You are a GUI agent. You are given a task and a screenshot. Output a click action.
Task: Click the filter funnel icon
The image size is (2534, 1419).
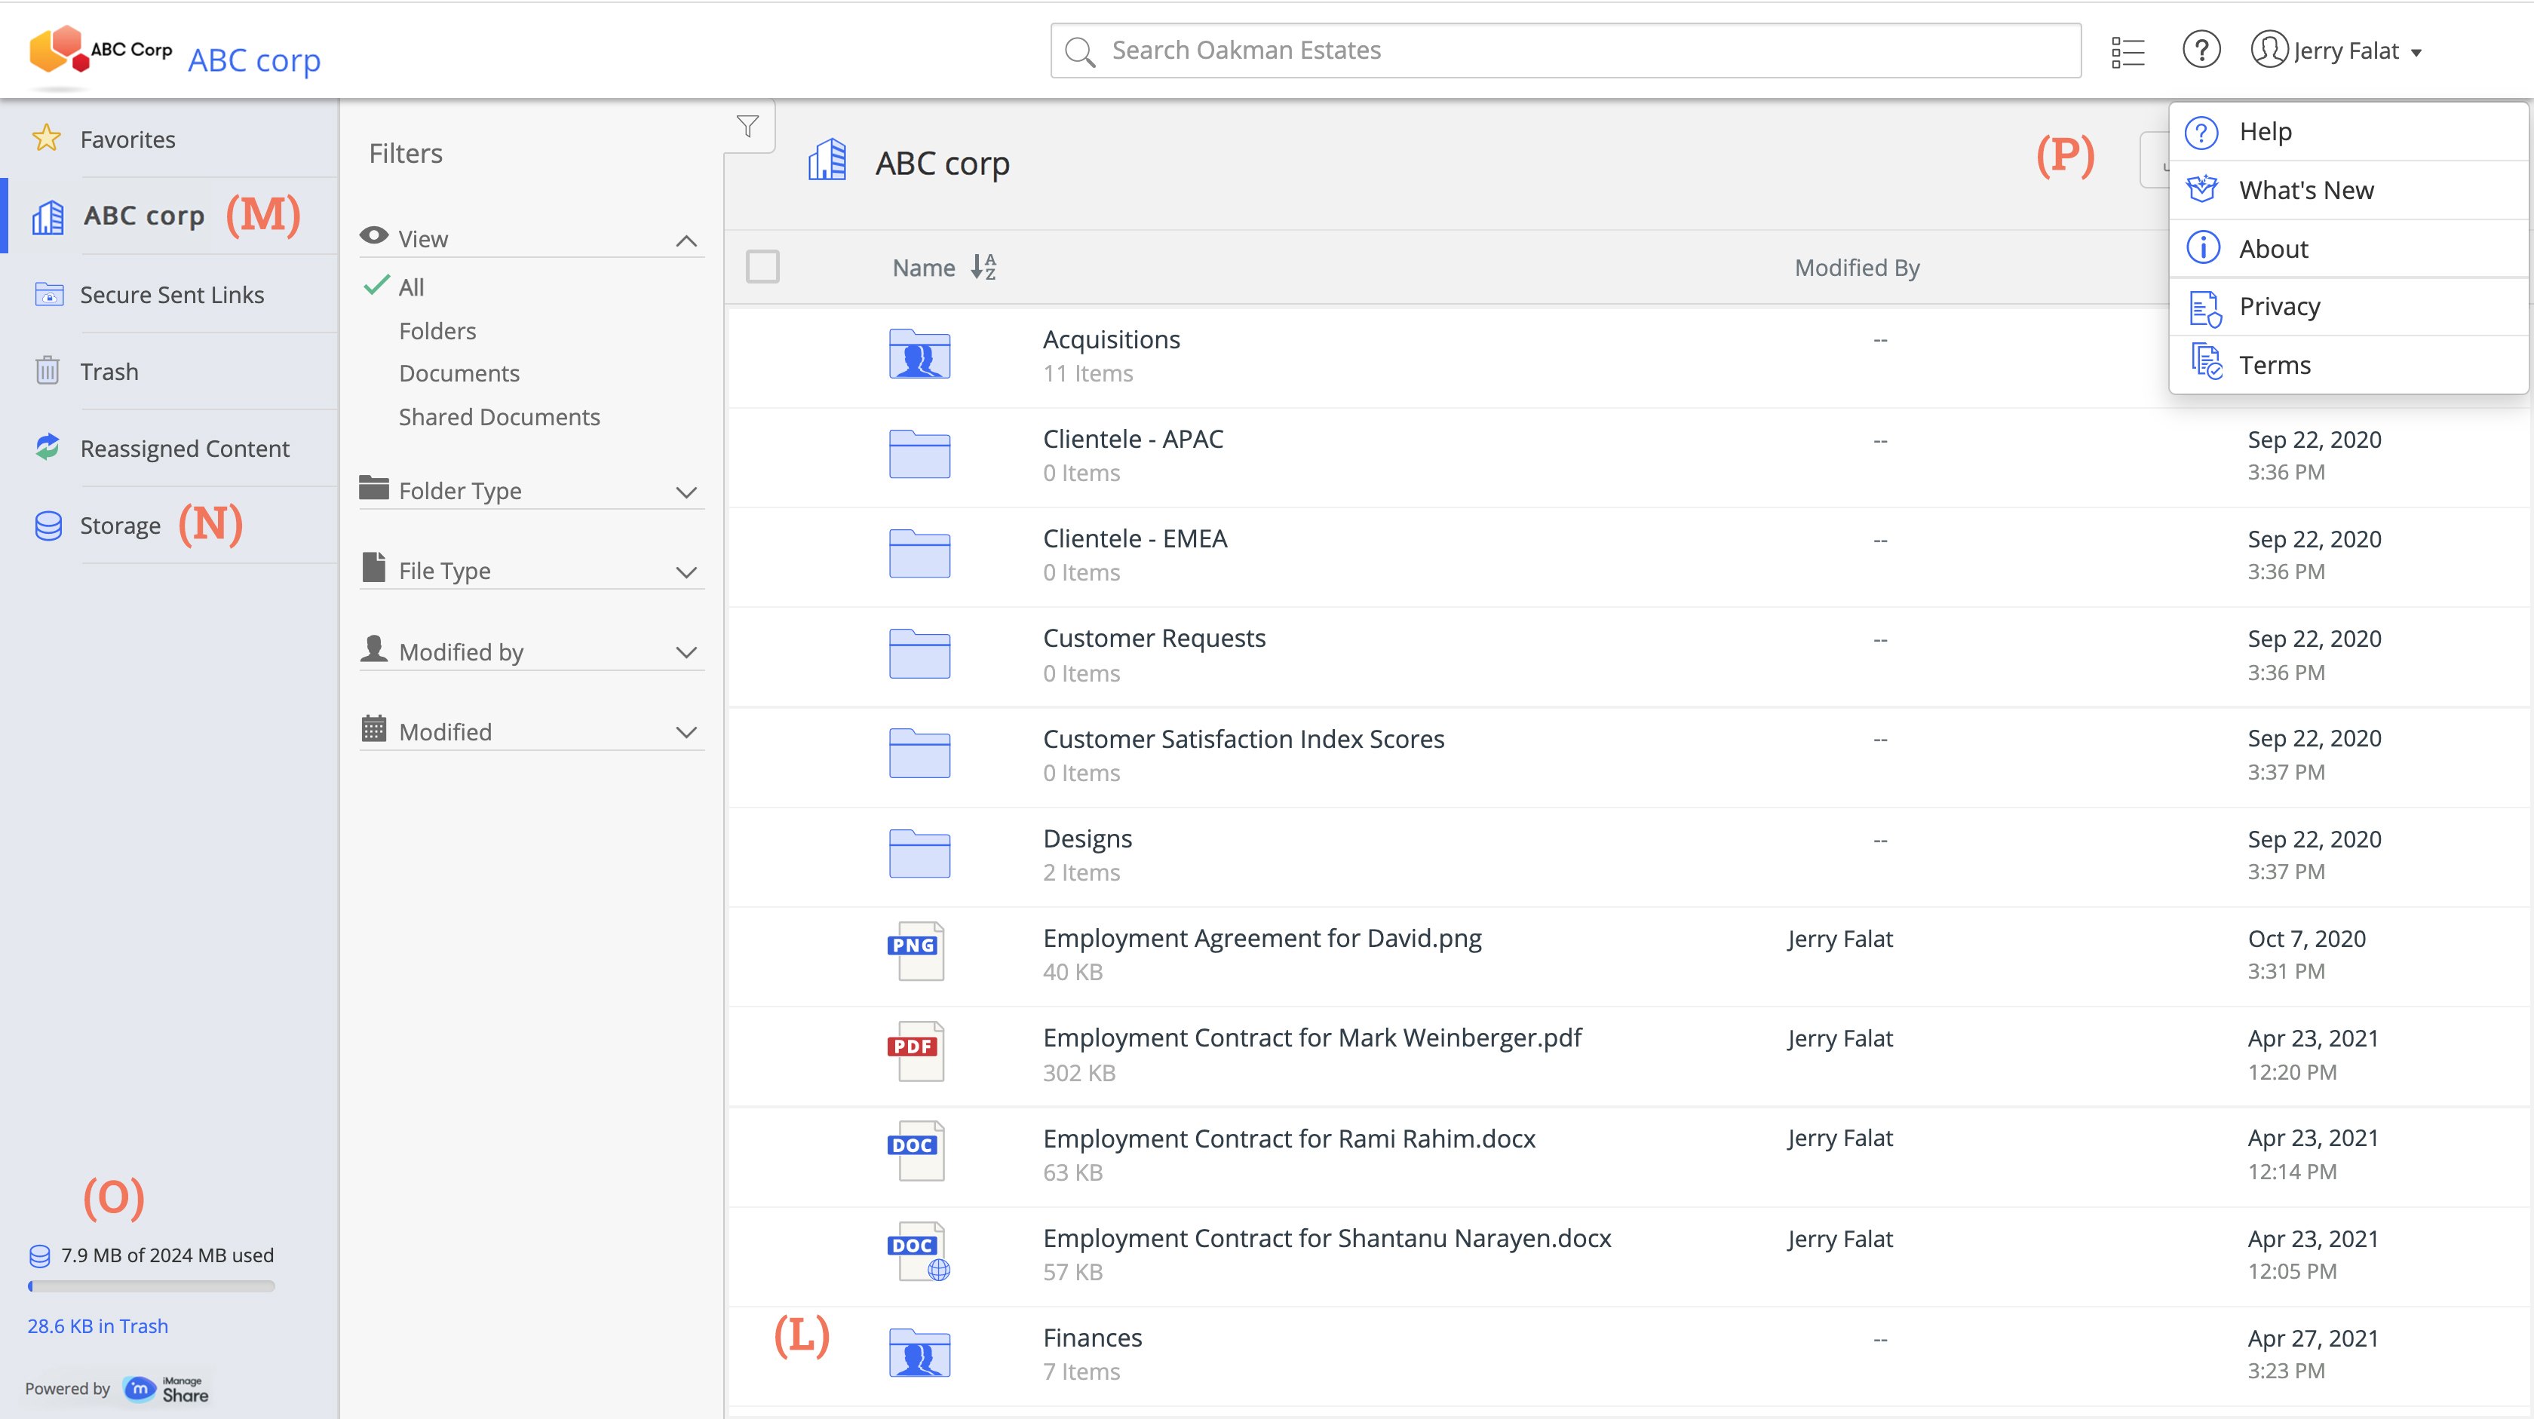tap(747, 126)
